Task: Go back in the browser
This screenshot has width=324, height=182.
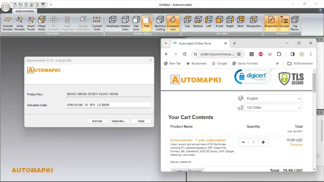Action: tap(166, 54)
